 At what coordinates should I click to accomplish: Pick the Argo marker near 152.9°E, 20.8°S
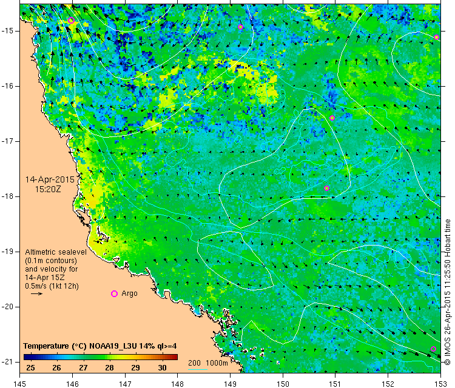[434, 349]
